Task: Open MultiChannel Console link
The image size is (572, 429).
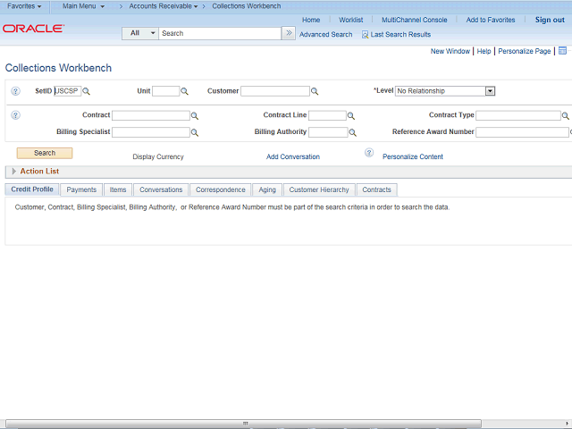Action: click(415, 20)
